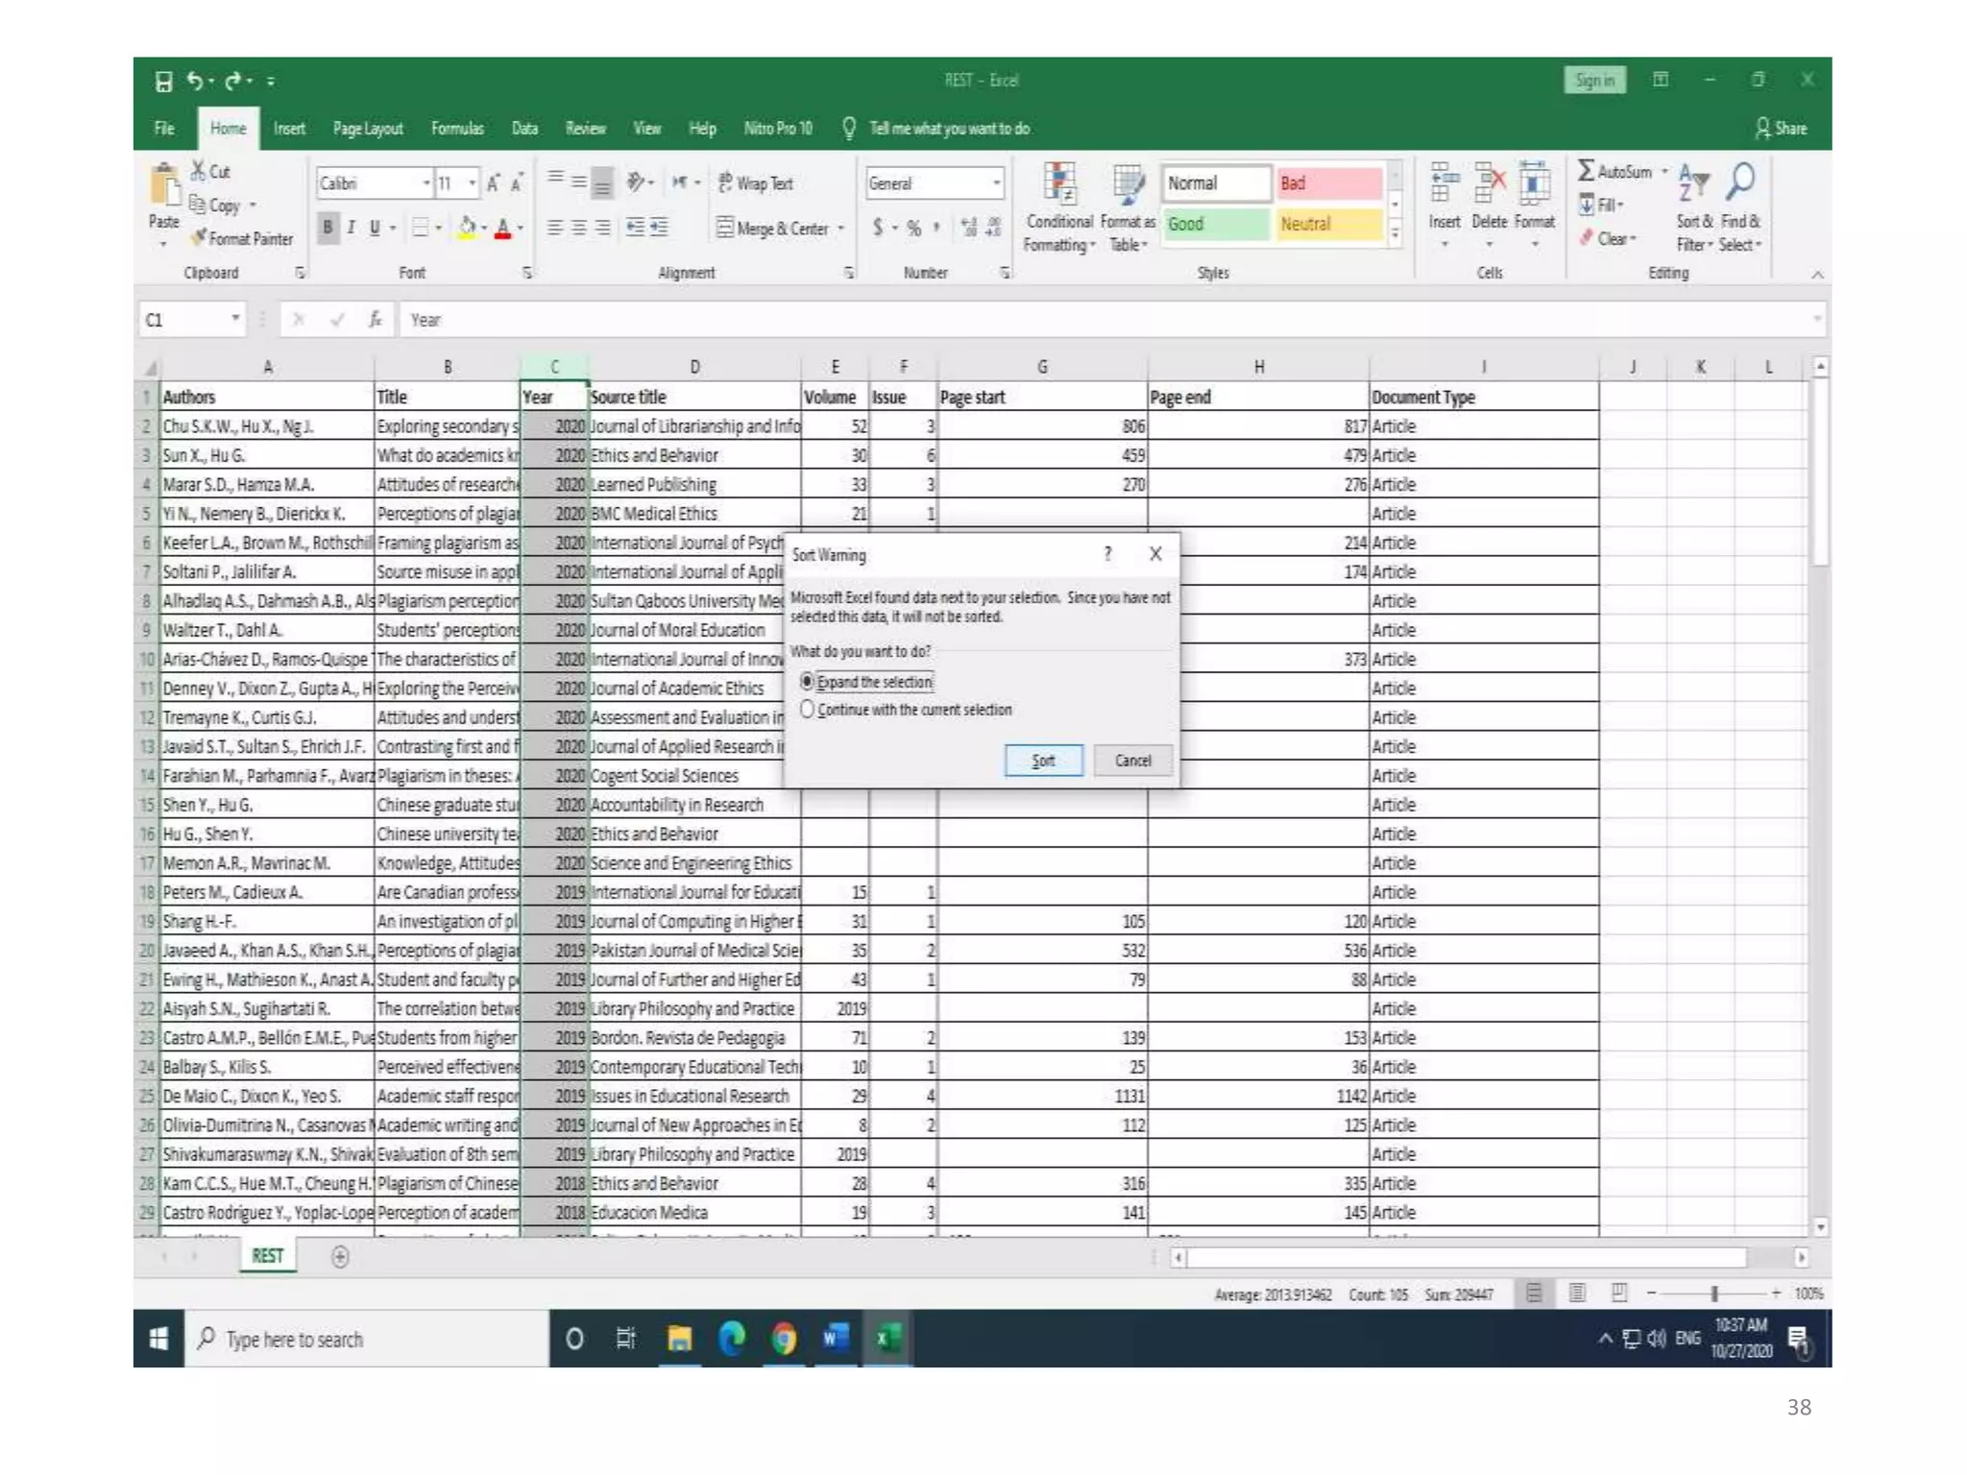Select the Expand the selection radio option
The image size is (1967, 1475).
point(807,681)
